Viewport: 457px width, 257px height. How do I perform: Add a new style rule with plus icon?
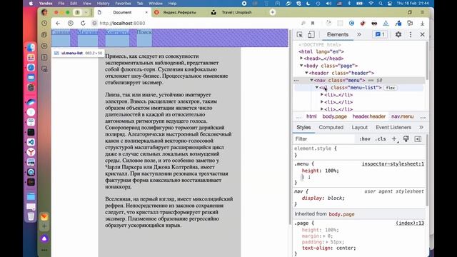[394, 139]
